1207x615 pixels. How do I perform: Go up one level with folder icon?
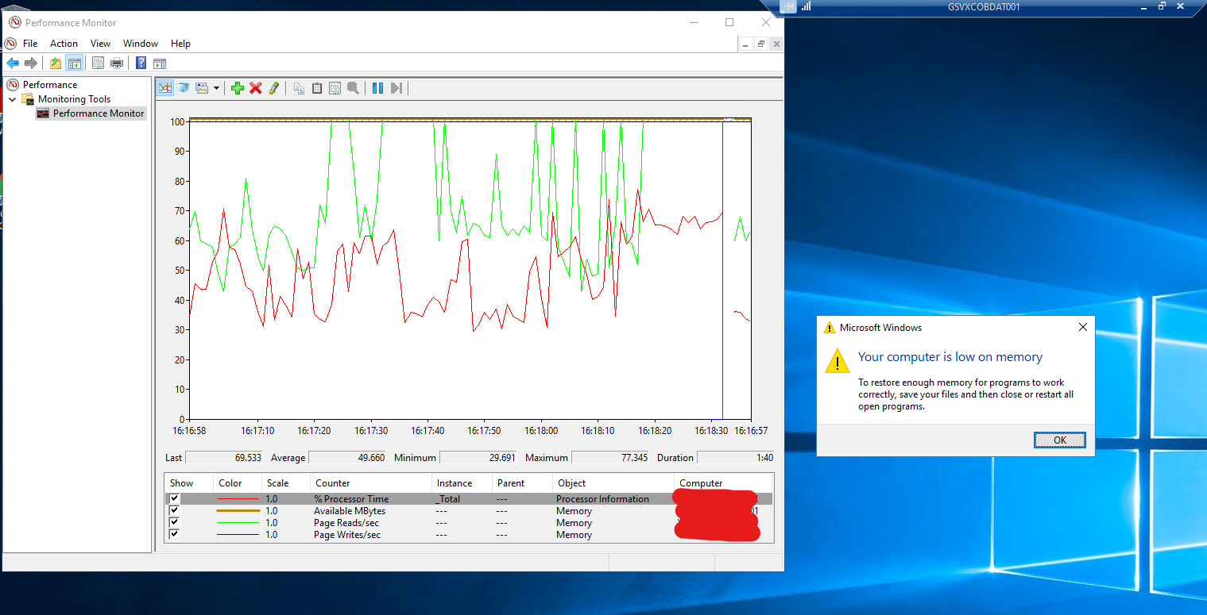coord(56,63)
